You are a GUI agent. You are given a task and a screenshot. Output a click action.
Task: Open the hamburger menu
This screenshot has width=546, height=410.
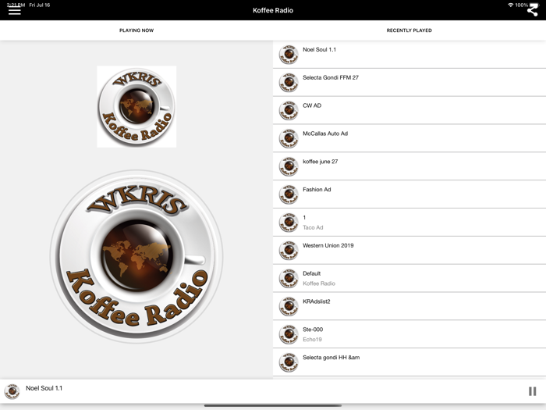pyautogui.click(x=14, y=11)
